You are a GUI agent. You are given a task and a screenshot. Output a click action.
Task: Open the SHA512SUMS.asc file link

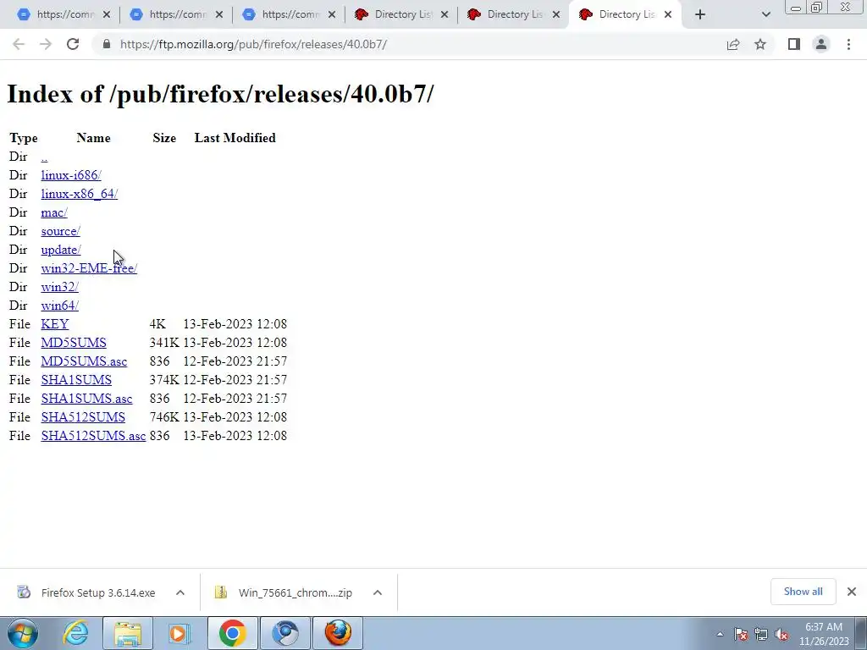tap(93, 436)
